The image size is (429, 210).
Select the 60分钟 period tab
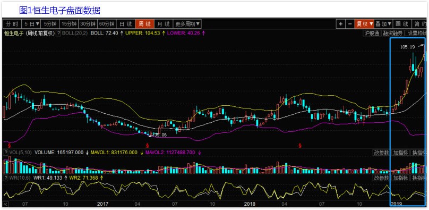point(107,24)
